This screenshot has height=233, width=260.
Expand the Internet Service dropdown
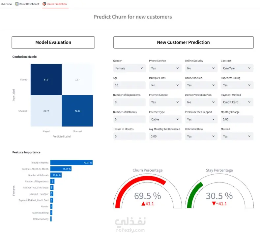click(x=165, y=102)
